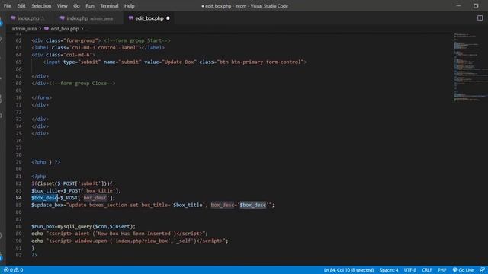
Task: Open the View menu
Action: 62,6
